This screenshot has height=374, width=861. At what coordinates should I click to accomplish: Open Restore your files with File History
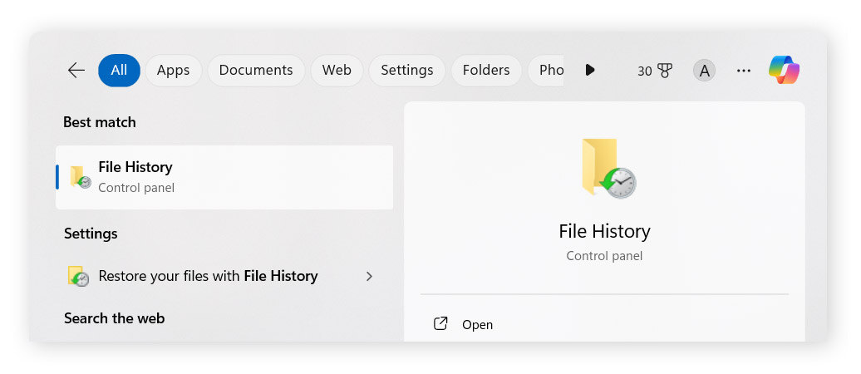pyautogui.click(x=224, y=276)
